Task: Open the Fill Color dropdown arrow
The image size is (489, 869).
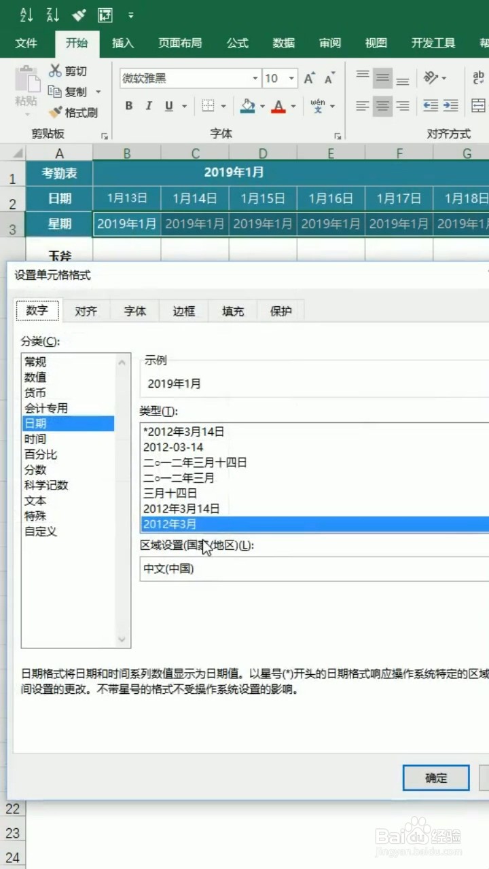Action: pyautogui.click(x=262, y=106)
